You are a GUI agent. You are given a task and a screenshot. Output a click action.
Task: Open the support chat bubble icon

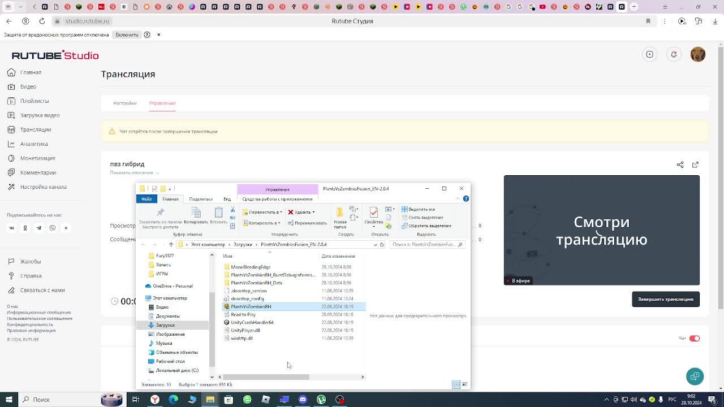(x=695, y=376)
